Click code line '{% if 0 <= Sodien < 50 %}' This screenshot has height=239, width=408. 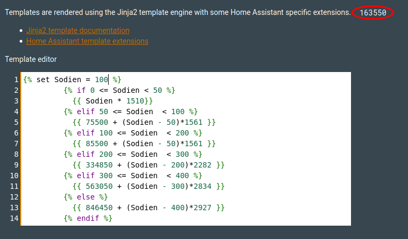119,90
